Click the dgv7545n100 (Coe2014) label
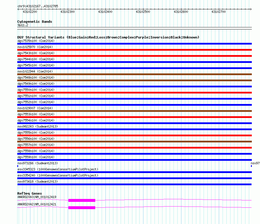Viewport: 260px width, 224px height. (36, 65)
